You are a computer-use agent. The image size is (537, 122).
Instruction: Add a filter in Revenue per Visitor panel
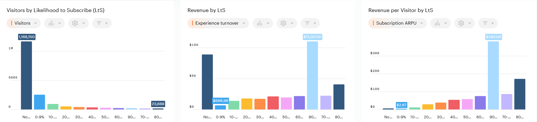click(x=488, y=23)
